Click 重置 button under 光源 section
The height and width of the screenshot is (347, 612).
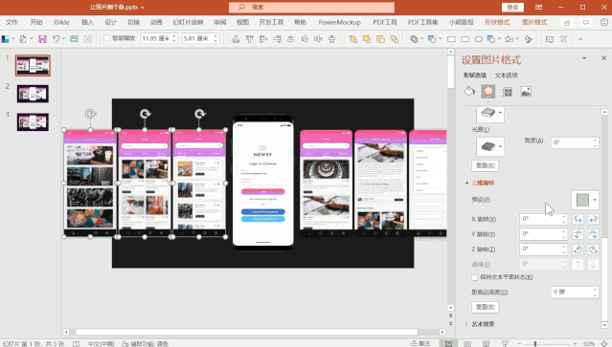coord(486,165)
